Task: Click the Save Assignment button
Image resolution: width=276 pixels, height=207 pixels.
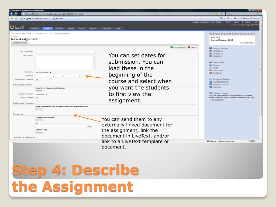Action: 178,47
